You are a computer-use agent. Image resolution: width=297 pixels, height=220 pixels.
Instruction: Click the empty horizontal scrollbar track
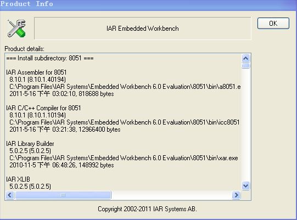(x=171, y=195)
